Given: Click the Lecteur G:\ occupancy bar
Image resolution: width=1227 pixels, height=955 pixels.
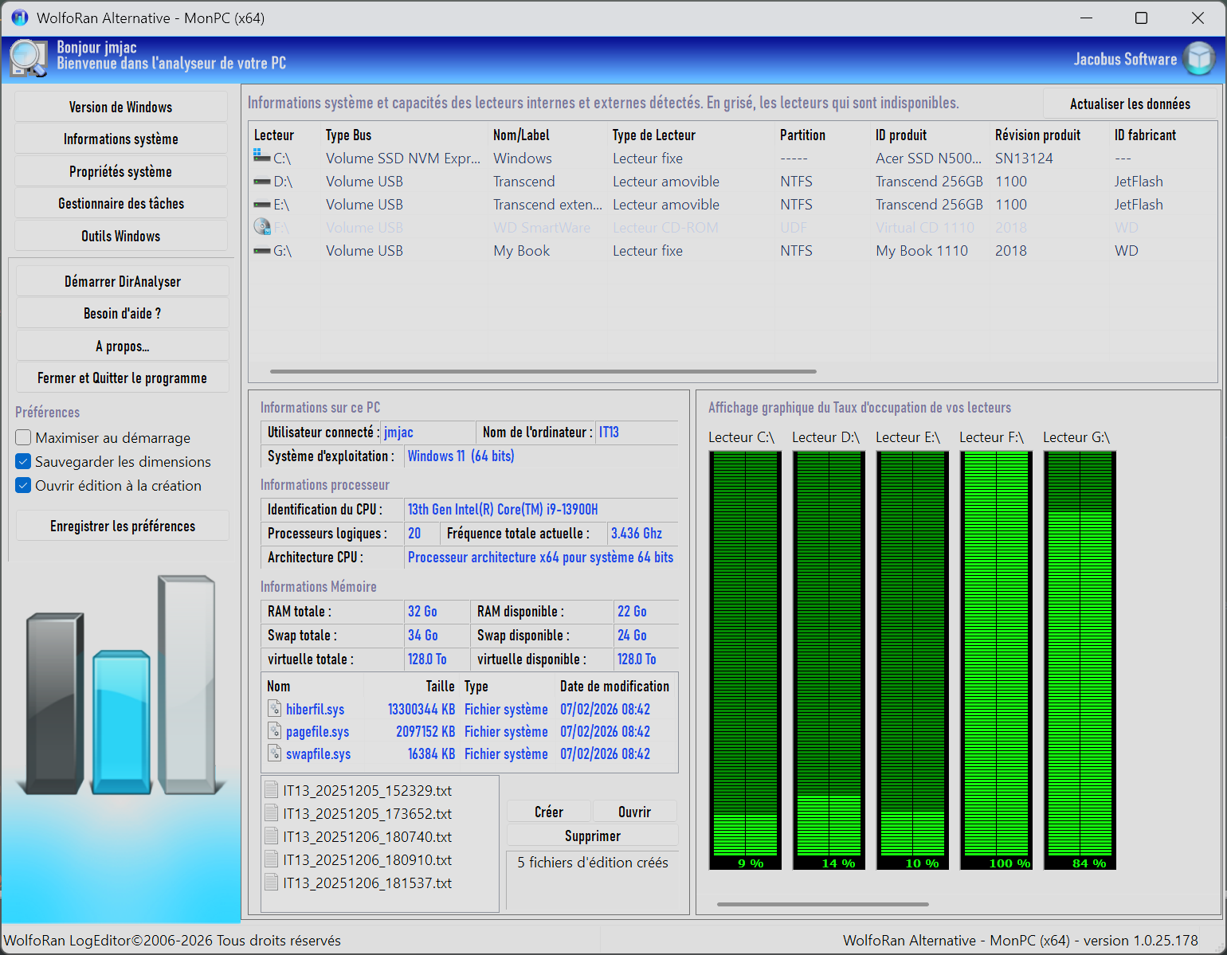Looking at the screenshot, I should (1080, 659).
